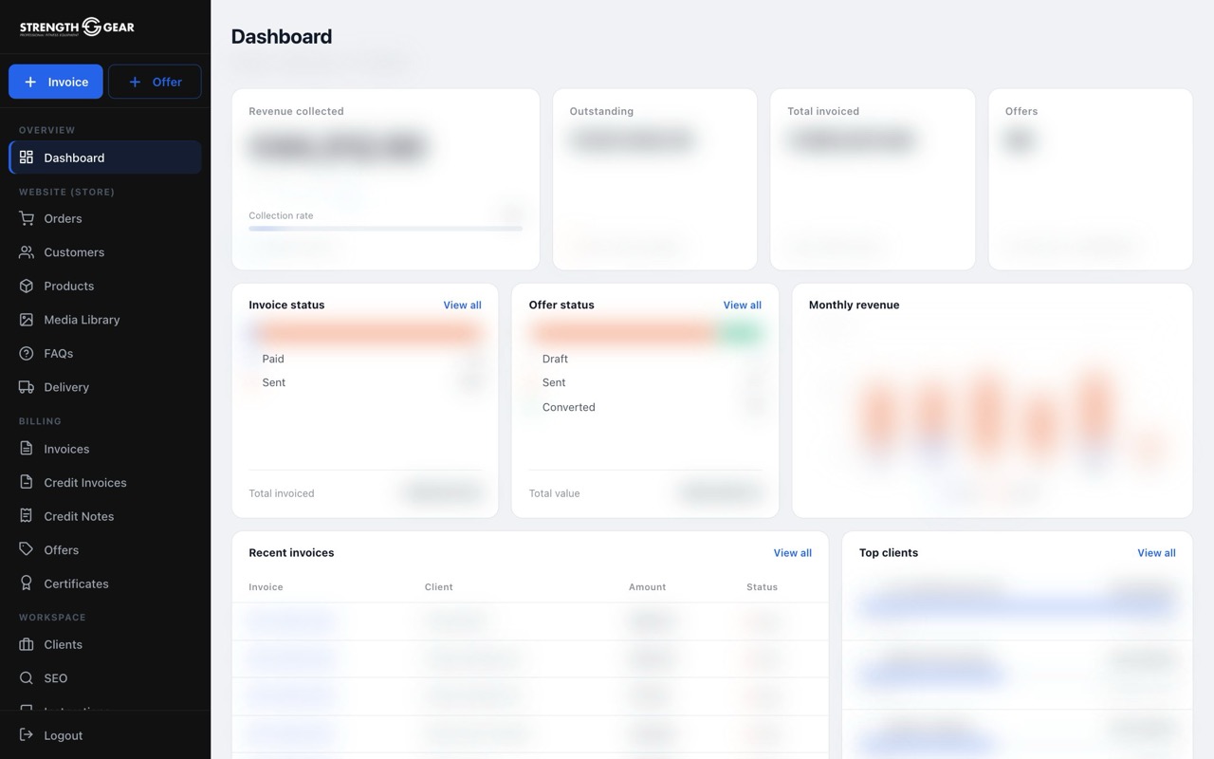
Task: View all top clients
Action: pos(1156,553)
